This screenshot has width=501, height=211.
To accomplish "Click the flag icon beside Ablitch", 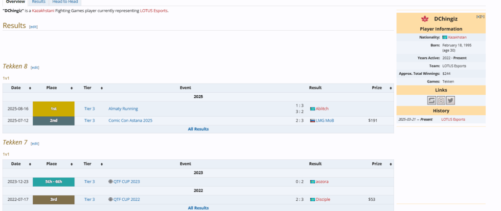I will pyautogui.click(x=312, y=108).
